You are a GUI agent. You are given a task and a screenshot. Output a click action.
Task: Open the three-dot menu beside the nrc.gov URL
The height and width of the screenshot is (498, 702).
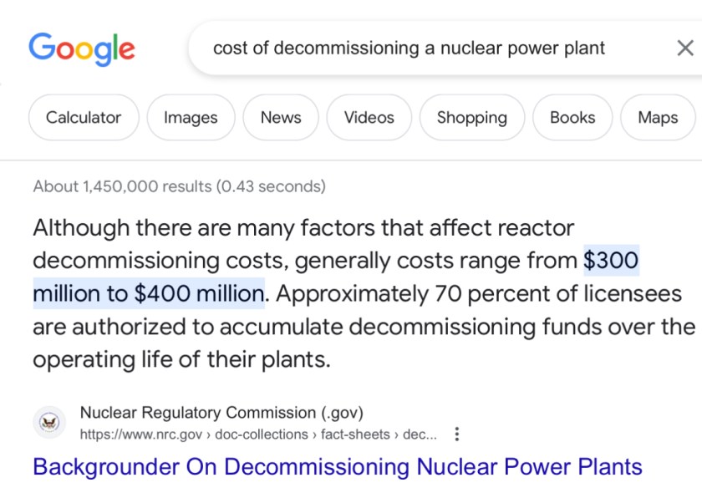[x=456, y=434]
